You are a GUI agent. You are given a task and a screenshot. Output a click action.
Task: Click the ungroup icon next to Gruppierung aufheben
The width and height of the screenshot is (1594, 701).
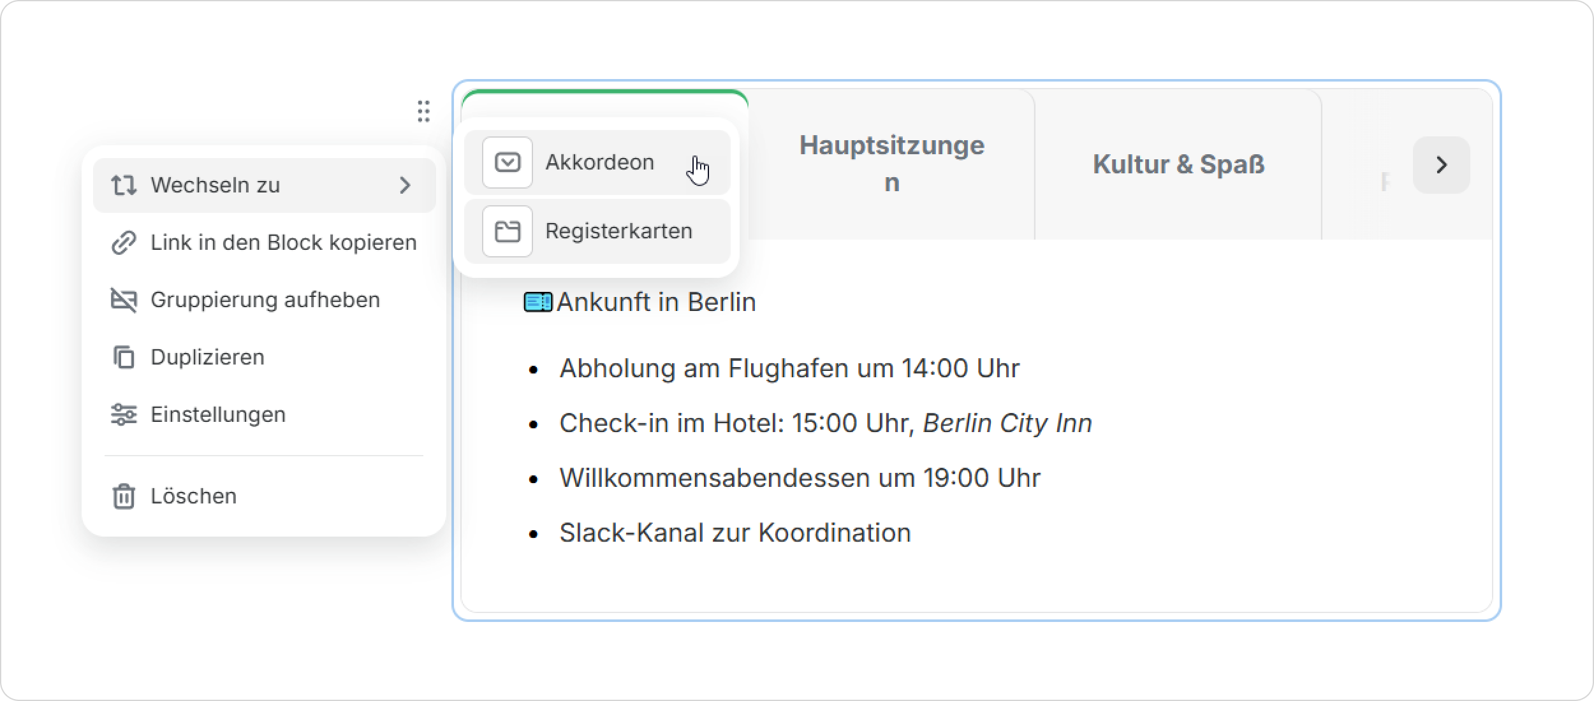pyautogui.click(x=124, y=300)
